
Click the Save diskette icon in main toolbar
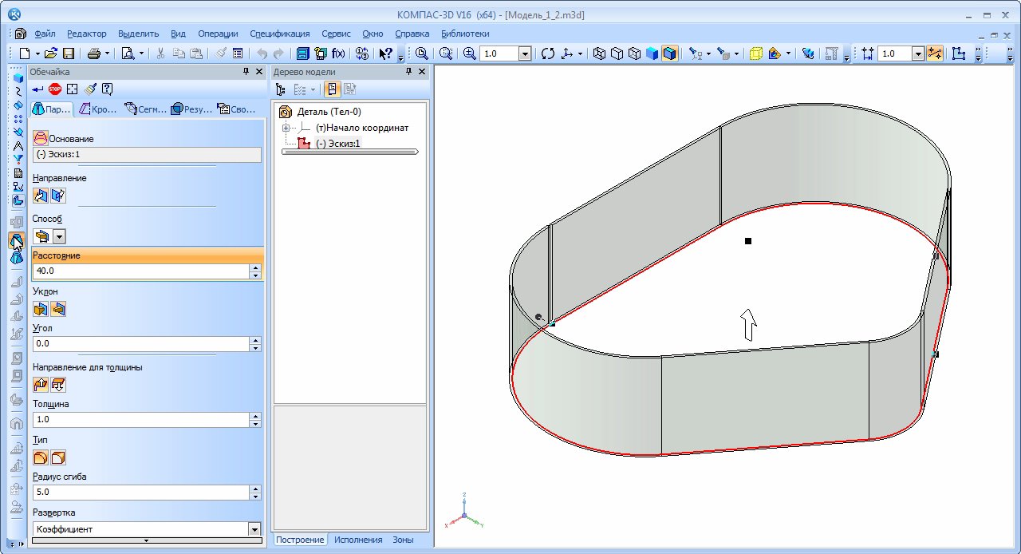coord(69,53)
